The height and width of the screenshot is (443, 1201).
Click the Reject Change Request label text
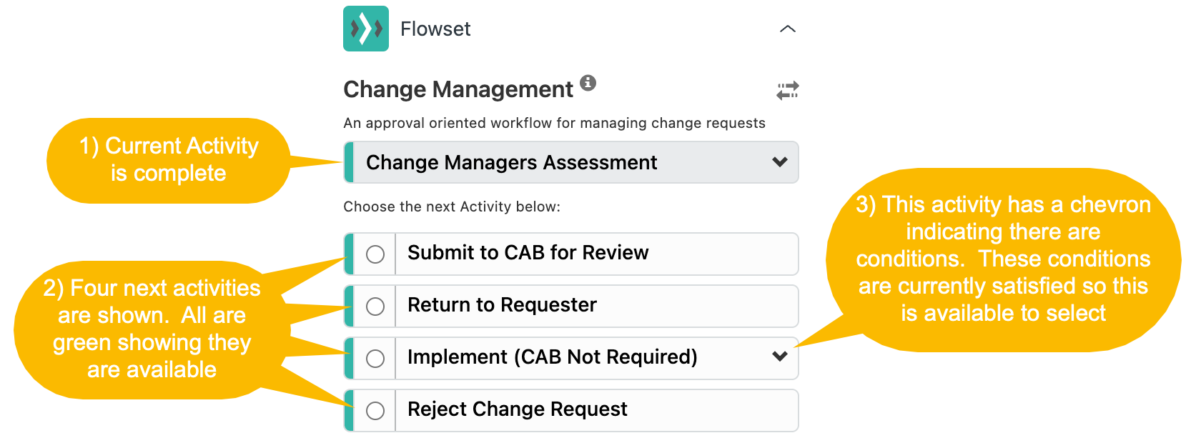(517, 409)
